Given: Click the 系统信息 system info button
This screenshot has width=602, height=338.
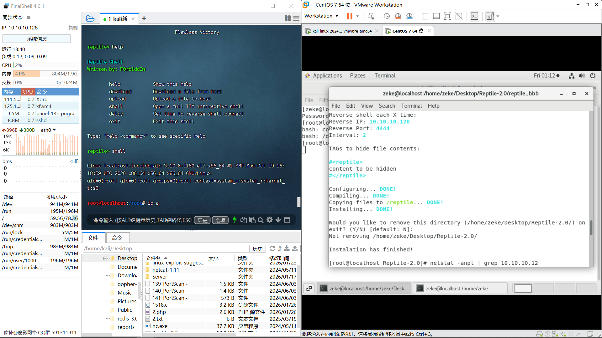Looking at the screenshot, I should tap(37, 39).
